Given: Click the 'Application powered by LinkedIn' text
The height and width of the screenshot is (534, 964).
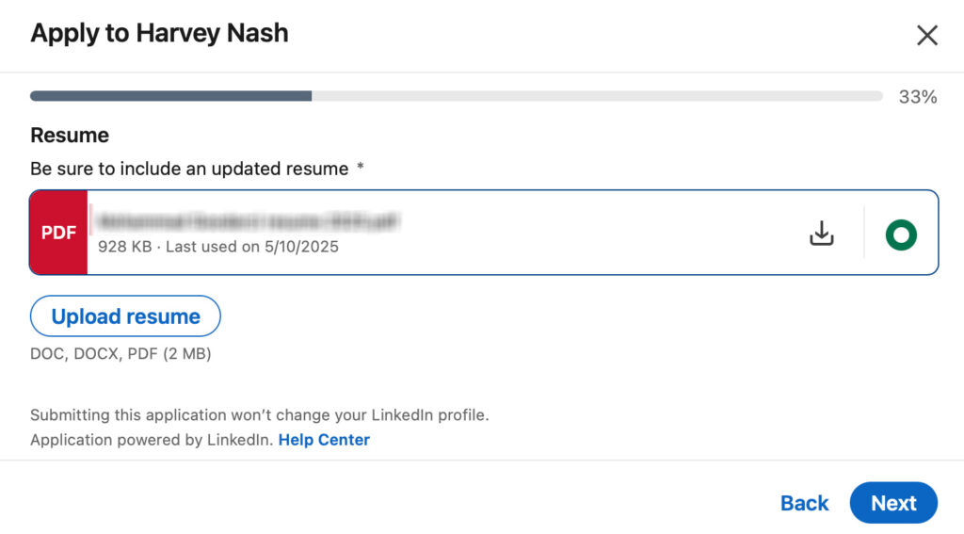Looking at the screenshot, I should [151, 440].
